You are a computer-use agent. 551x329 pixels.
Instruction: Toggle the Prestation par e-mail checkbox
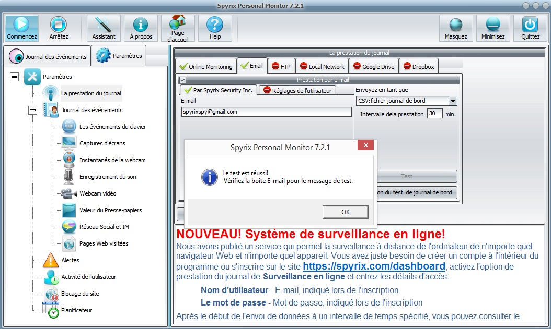click(x=183, y=80)
